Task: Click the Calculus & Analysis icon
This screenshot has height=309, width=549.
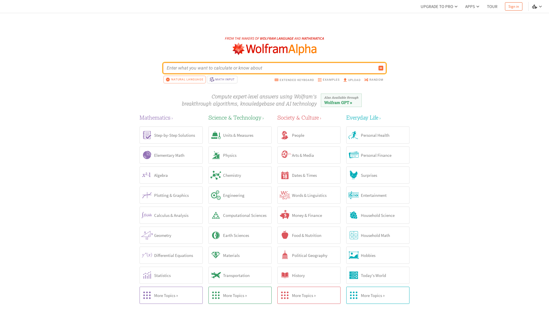Action: pyautogui.click(x=147, y=215)
